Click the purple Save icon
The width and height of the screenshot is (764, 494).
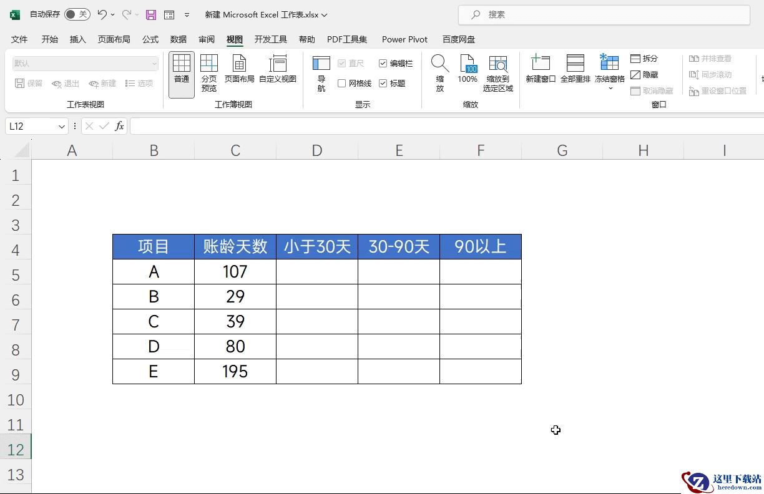coord(150,14)
